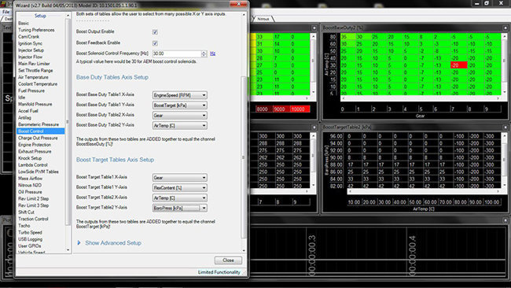Open Boost Base Duty Table2 X-Axis dropdown
The image size is (511, 288).
[x=179, y=116]
